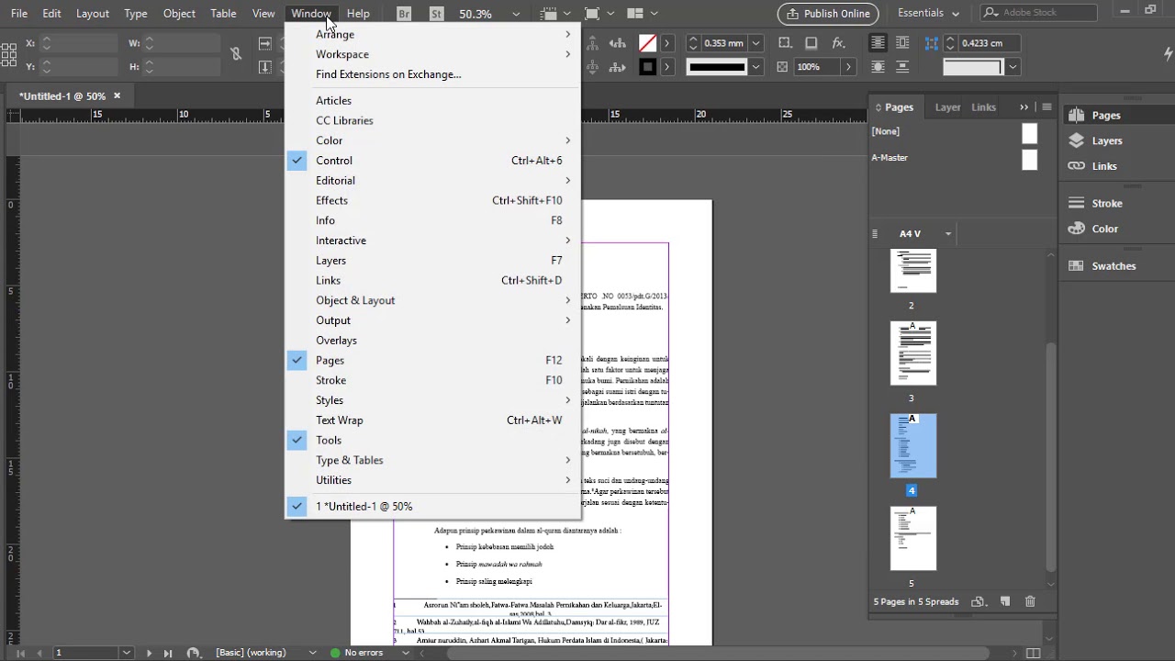Open stroke weight 0.353 mm dropdown
Image resolution: width=1175 pixels, height=661 pixels.
point(756,43)
